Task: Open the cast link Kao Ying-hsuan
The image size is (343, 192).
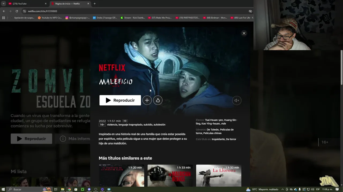Action: point(211,124)
